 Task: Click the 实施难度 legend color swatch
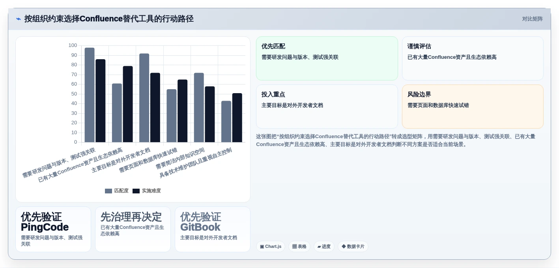coord(136,191)
